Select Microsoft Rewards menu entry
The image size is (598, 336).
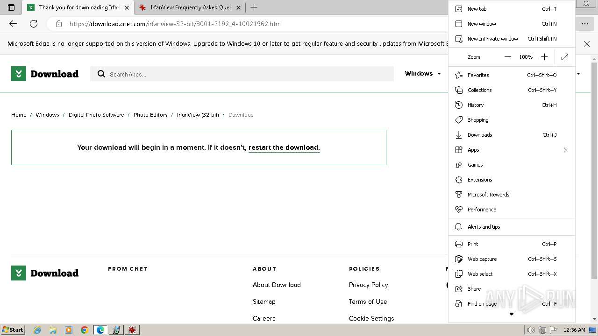(x=512, y=195)
